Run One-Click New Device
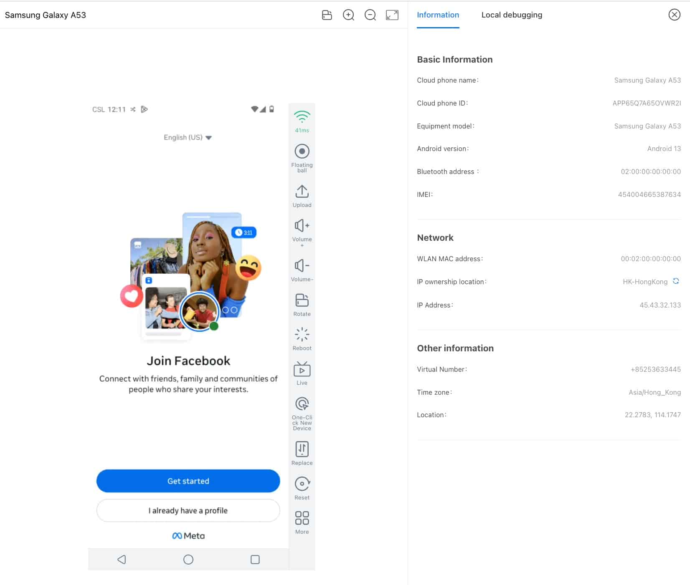 tap(302, 414)
